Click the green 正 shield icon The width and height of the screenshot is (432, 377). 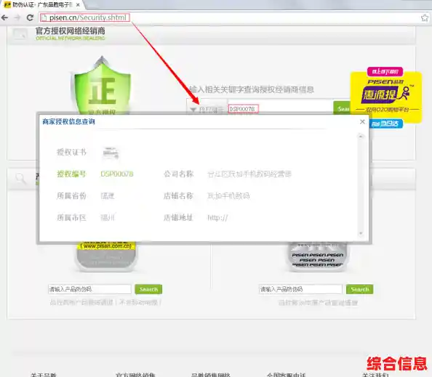click(102, 86)
